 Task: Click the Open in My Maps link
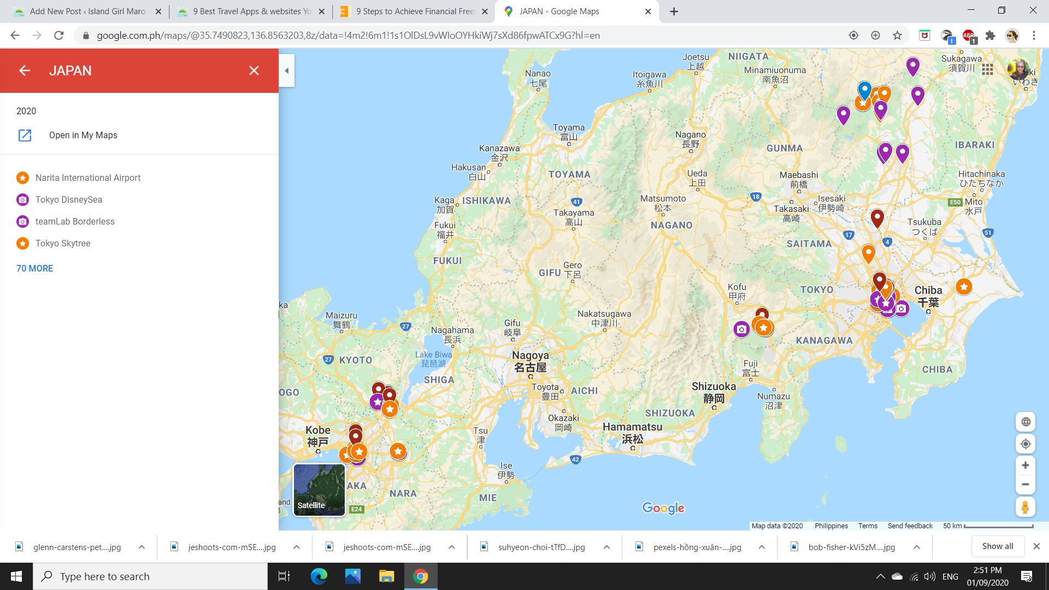point(83,135)
